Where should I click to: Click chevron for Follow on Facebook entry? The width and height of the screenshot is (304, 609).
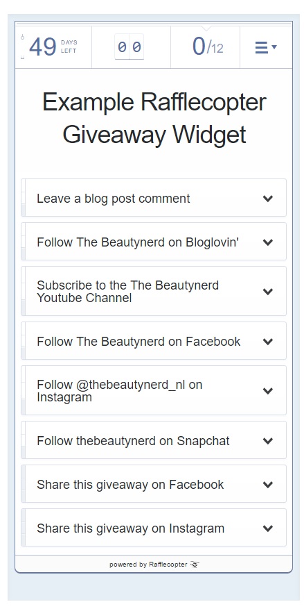267,342
